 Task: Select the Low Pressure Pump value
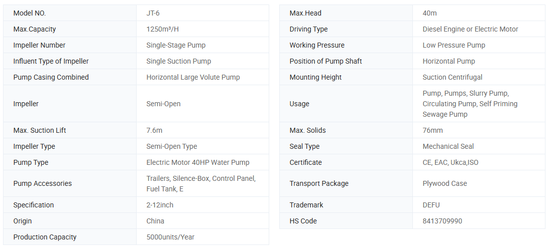point(454,45)
